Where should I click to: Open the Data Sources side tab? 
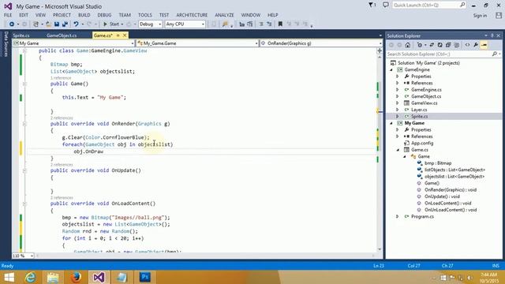point(6,44)
